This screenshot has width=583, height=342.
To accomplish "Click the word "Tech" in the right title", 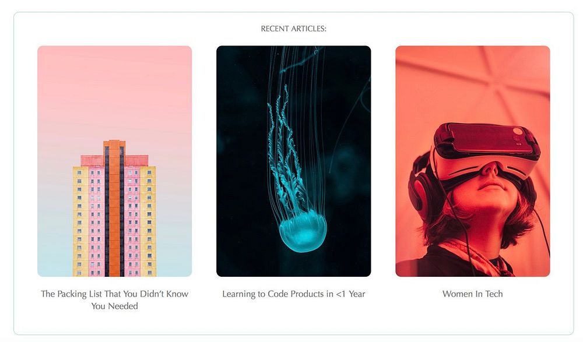I will coord(494,294).
